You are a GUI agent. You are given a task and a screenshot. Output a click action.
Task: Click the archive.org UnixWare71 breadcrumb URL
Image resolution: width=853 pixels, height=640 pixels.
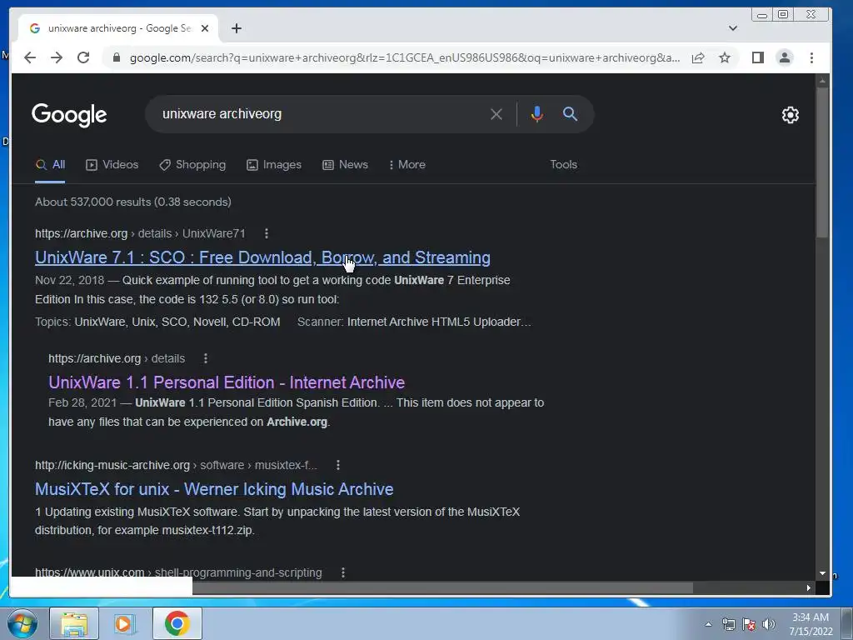(x=140, y=233)
